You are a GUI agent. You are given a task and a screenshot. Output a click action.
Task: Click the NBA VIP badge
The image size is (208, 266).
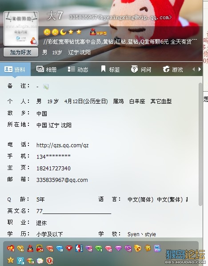tap(79, 248)
